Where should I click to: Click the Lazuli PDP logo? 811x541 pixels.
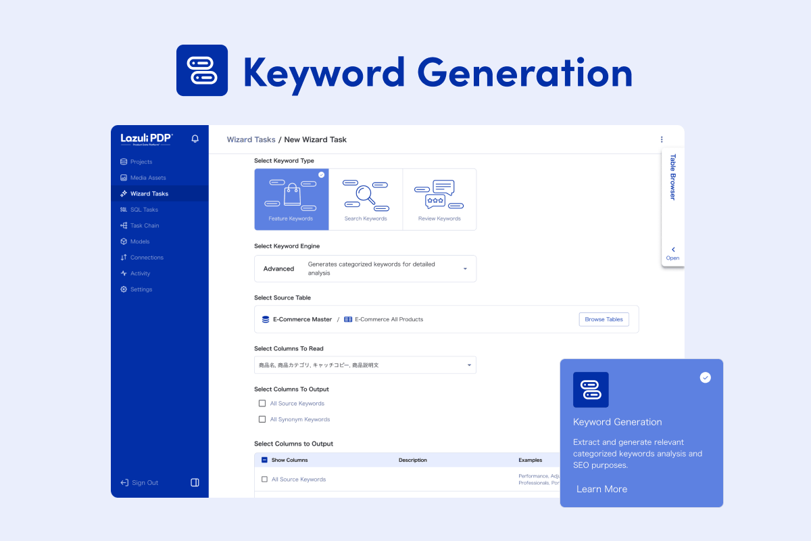[147, 139]
